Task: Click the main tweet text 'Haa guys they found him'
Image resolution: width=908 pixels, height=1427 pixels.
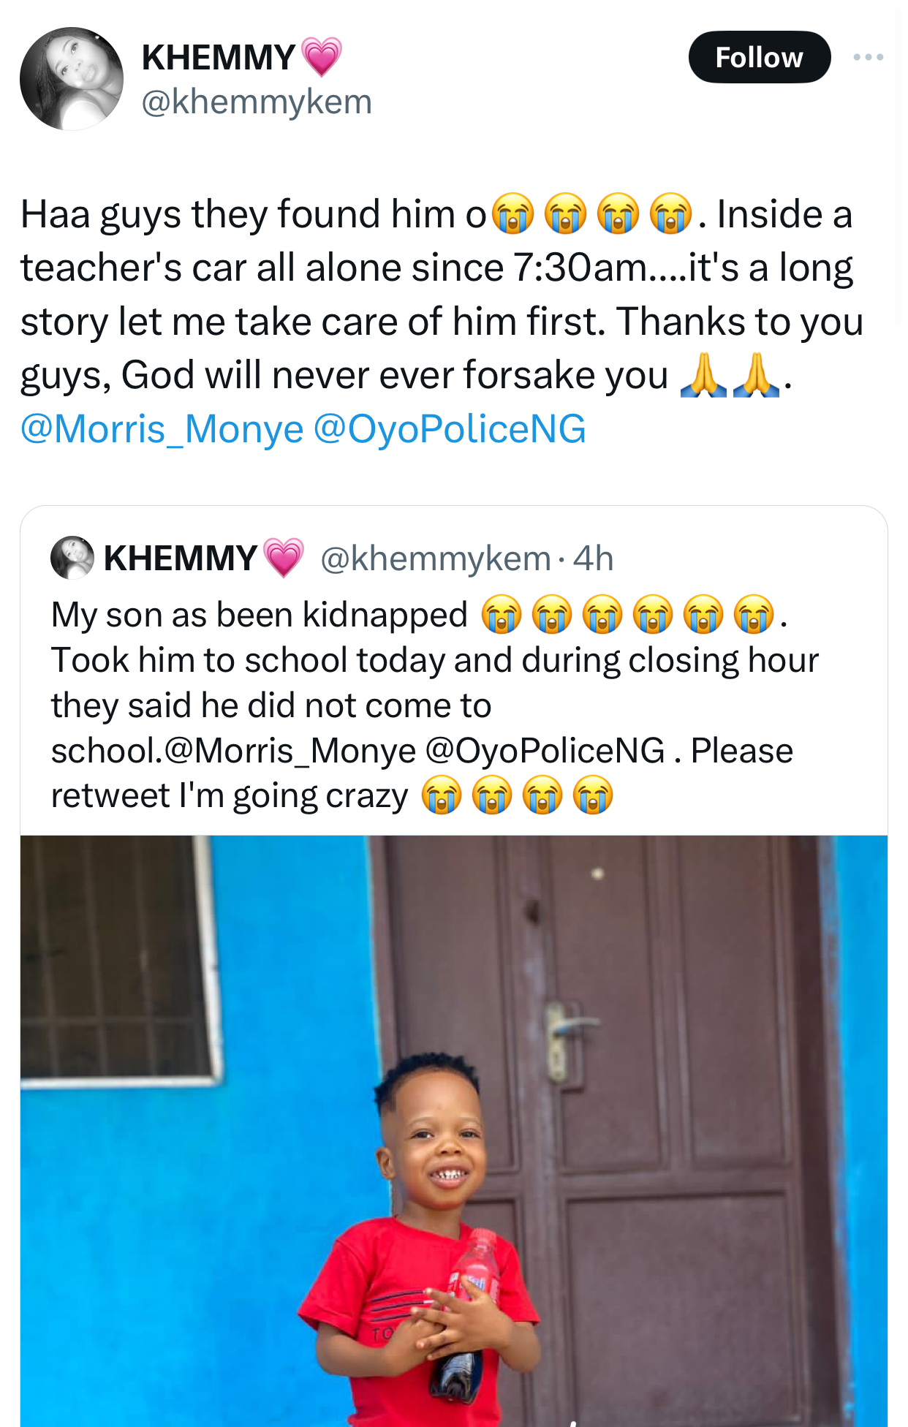Action: (x=252, y=215)
